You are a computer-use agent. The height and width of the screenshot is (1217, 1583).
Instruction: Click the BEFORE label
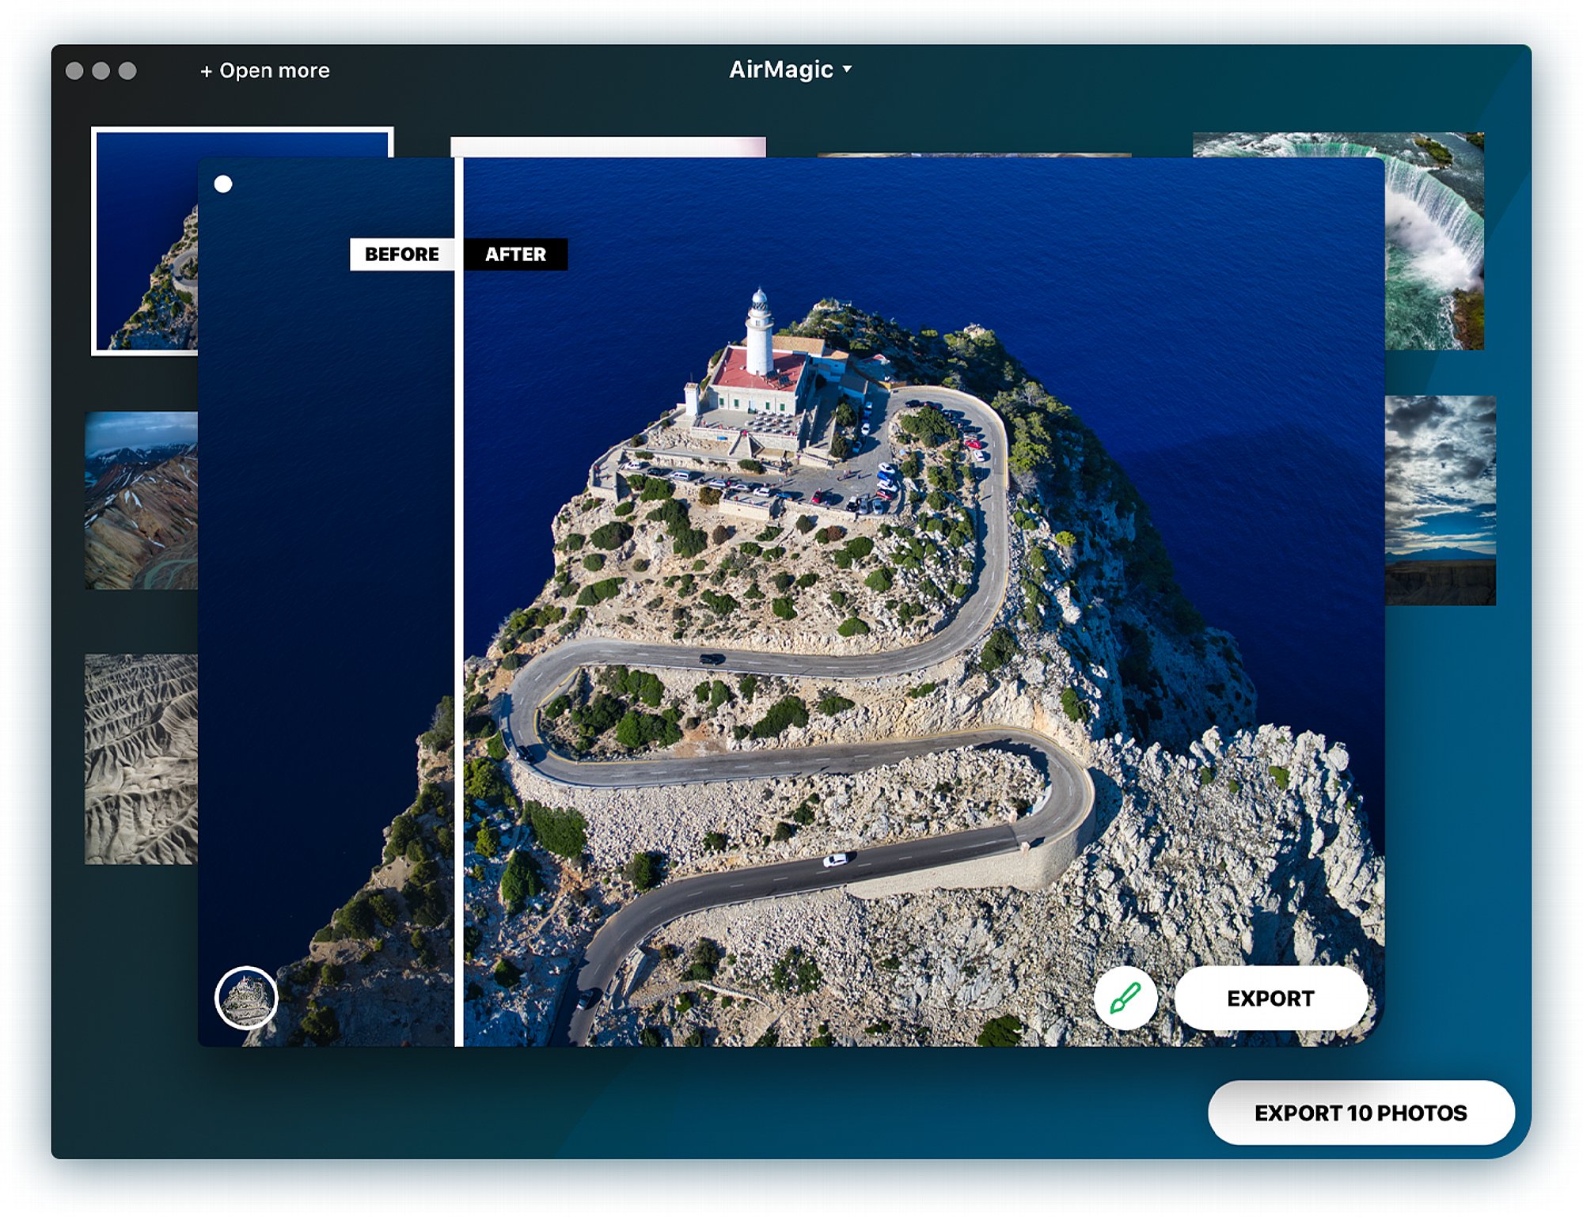click(401, 254)
